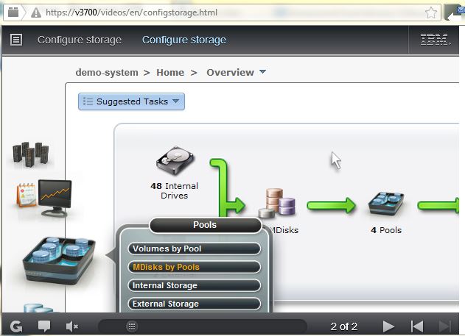
Task: Click the G logo in player bar
Action: coord(16,326)
